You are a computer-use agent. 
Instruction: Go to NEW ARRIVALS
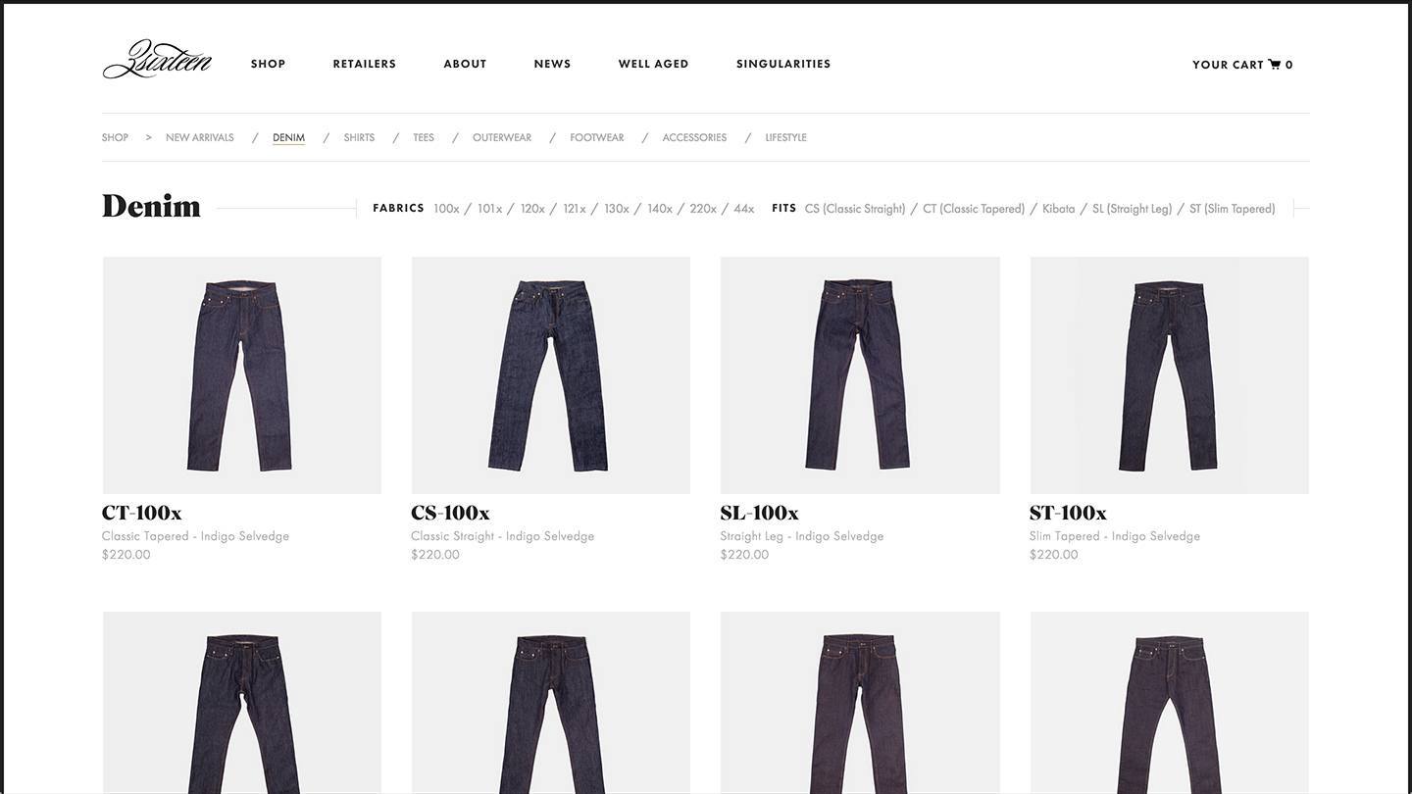pyautogui.click(x=200, y=137)
